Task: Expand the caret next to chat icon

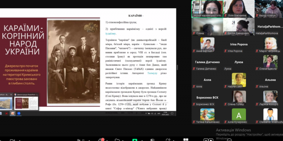Action: tap(107, 140)
